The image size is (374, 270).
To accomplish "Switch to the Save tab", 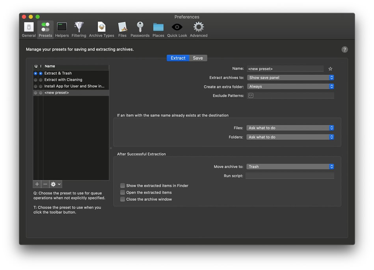I will point(198,58).
